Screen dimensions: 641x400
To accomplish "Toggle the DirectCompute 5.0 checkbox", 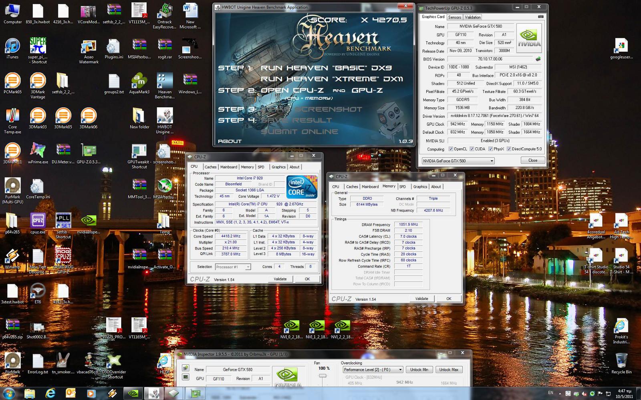I will coord(509,149).
